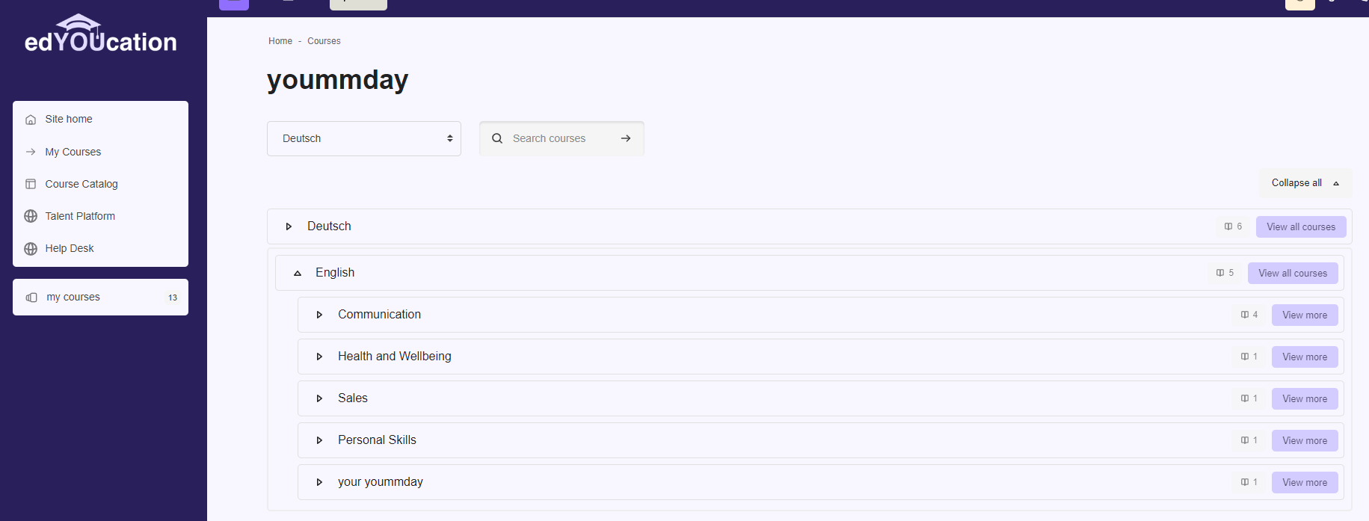The height and width of the screenshot is (521, 1369).
Task: Open the Communication category link
Action: 379,314
